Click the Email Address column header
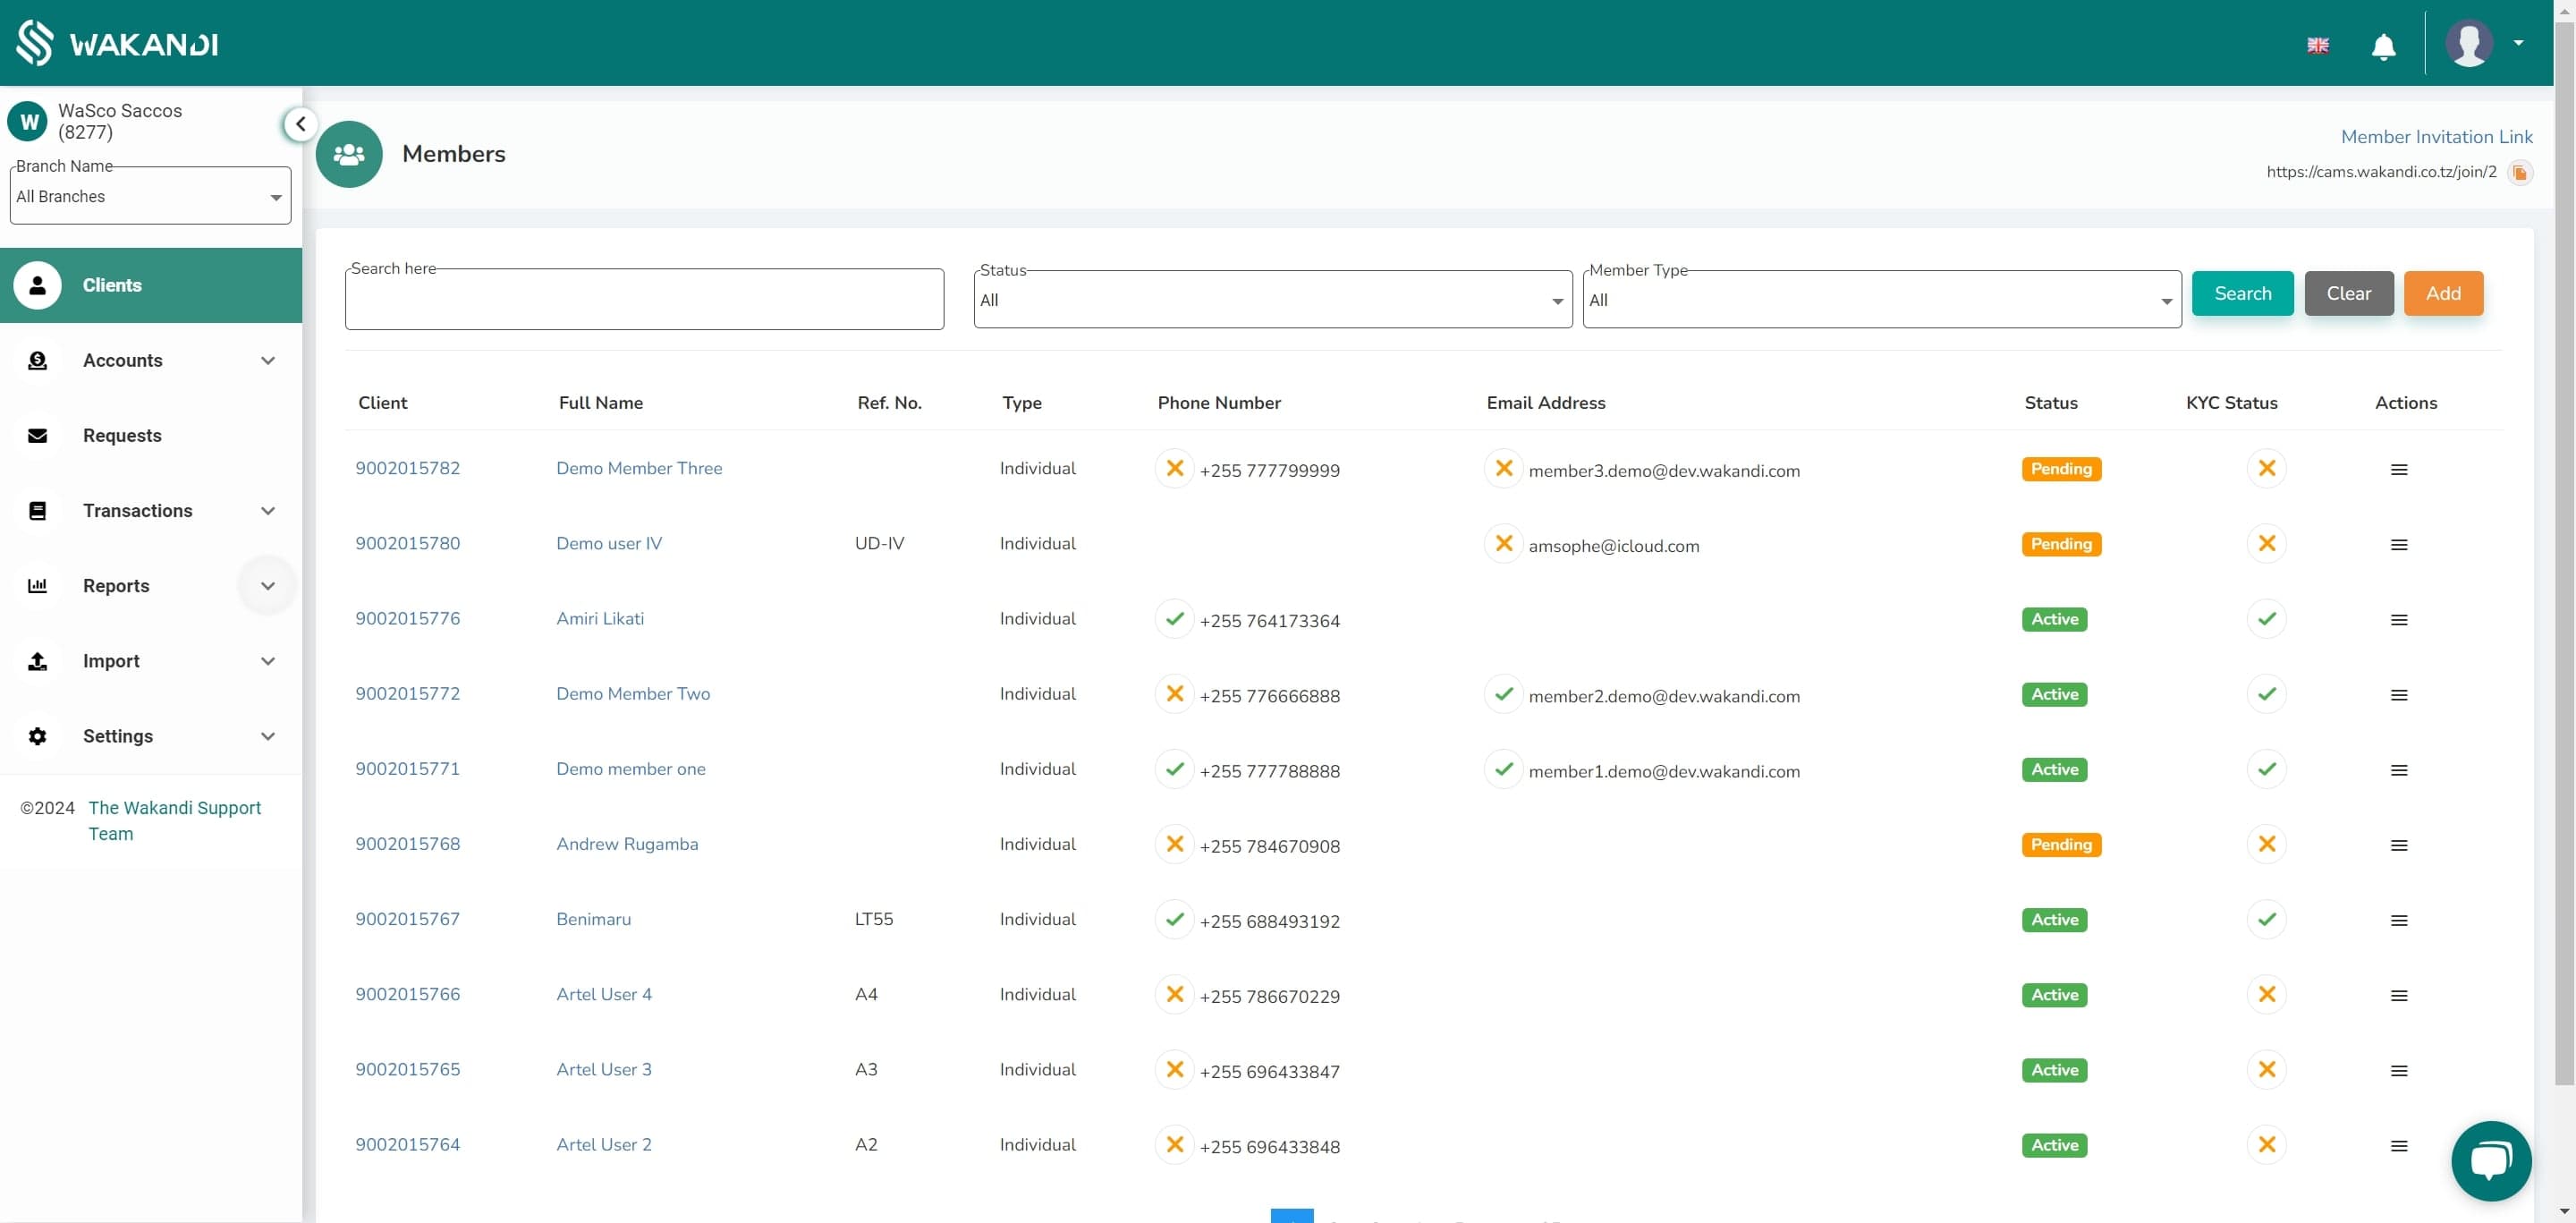 click(1545, 402)
